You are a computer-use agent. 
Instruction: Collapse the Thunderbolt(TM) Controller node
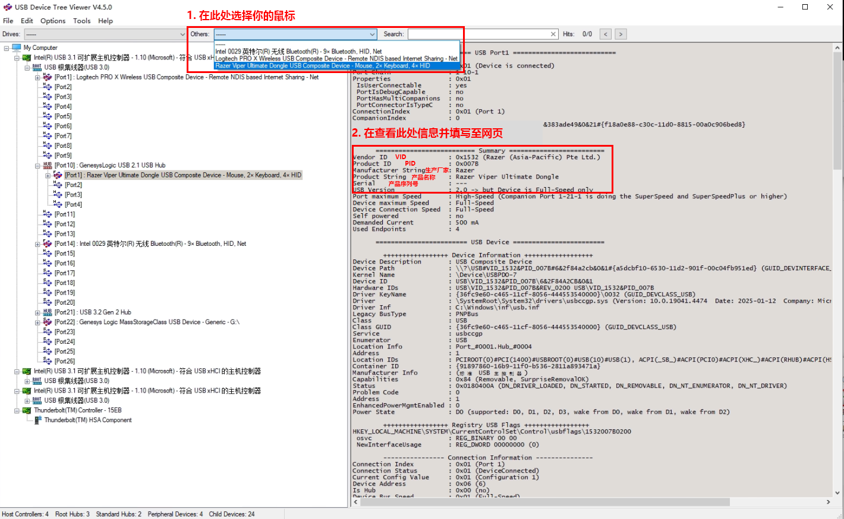pyautogui.click(x=17, y=410)
